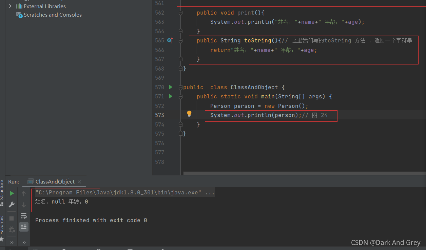Click the return statement on line 566
426x250 pixels.
(x=264, y=50)
